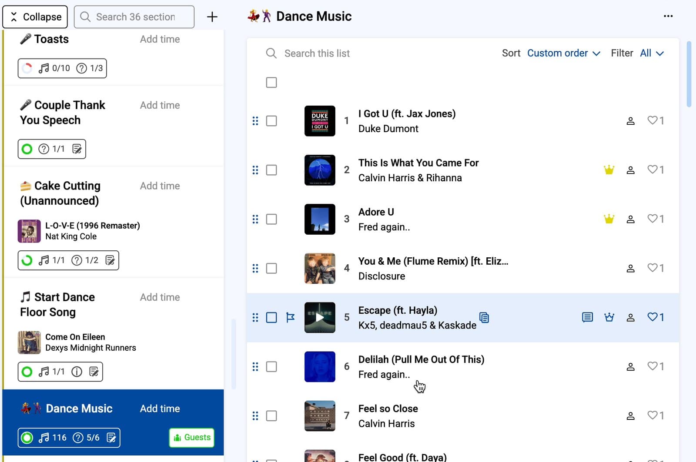696x462 pixels.
Task: Open notes icon in Couple Thank You Speech
Action: (x=77, y=149)
